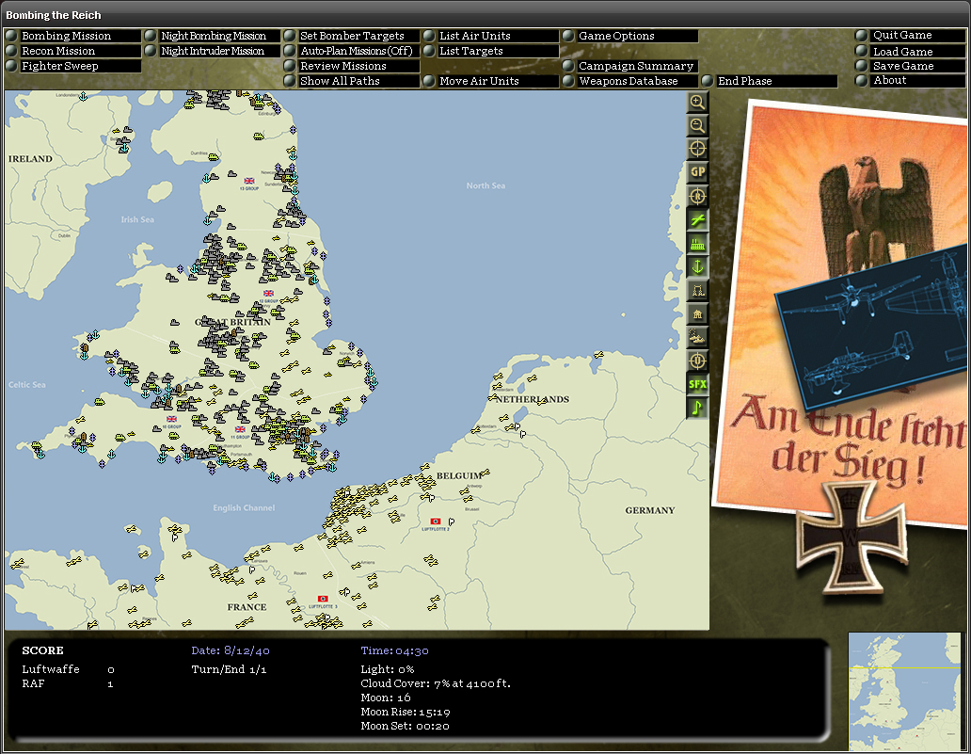Zoom out with the magnifier minus icon
This screenshot has height=754, width=971.
697,126
